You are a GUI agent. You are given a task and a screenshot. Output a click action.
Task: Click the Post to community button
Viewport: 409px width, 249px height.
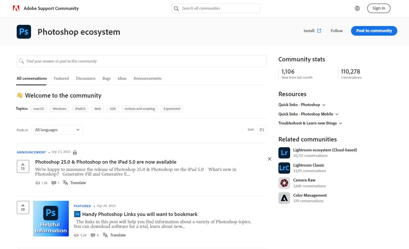374,31
